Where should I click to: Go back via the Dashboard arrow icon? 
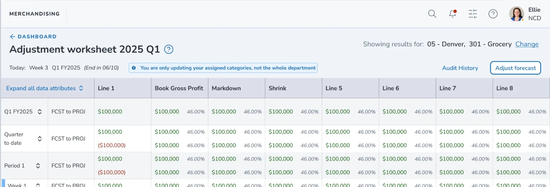click(x=13, y=37)
